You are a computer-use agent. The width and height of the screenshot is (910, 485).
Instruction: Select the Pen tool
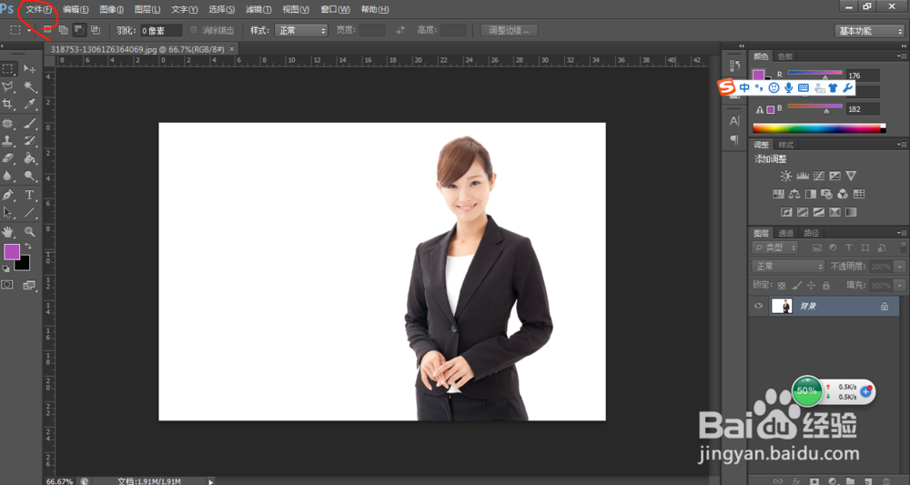click(8, 195)
